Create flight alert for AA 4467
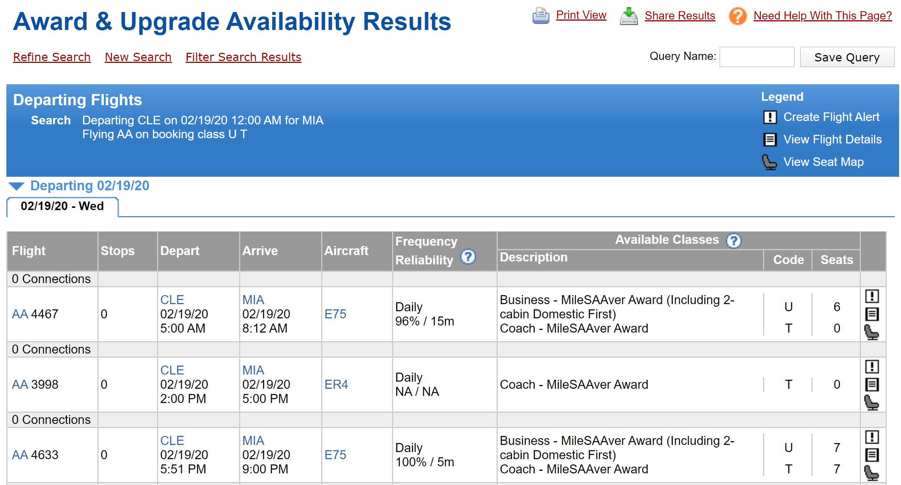The image size is (901, 485). pyautogui.click(x=872, y=296)
